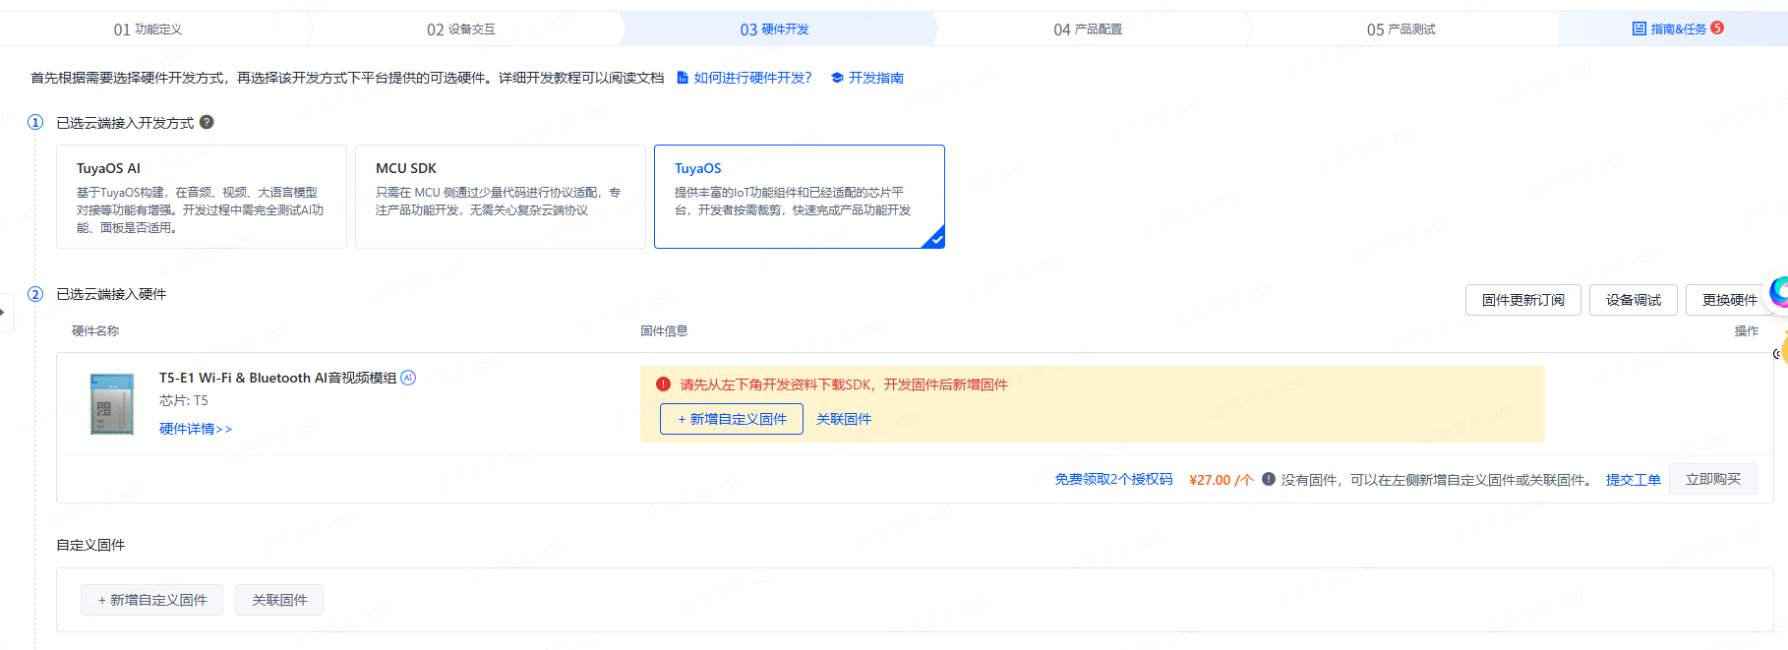Viewport: 1788px width, 650px height.
Task: Click 免费领取2个授权码 link
Action: coord(1113,480)
